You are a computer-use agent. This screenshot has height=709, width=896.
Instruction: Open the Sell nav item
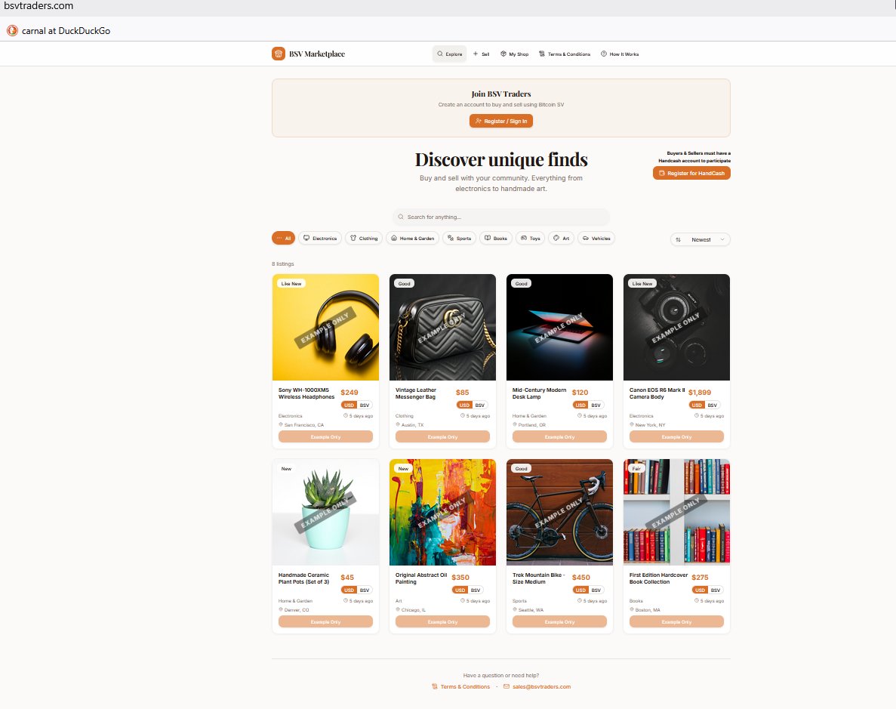[x=481, y=54]
